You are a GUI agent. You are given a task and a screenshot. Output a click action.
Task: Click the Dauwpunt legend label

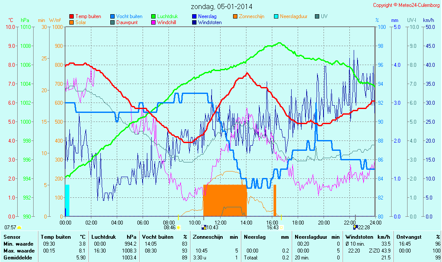(127, 22)
